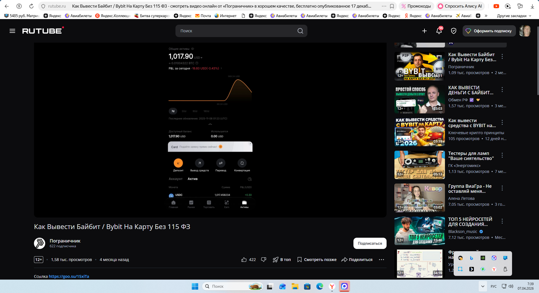Screen dimensions: 539x293
Task: Open more options for the current video
Action: pos(382,260)
